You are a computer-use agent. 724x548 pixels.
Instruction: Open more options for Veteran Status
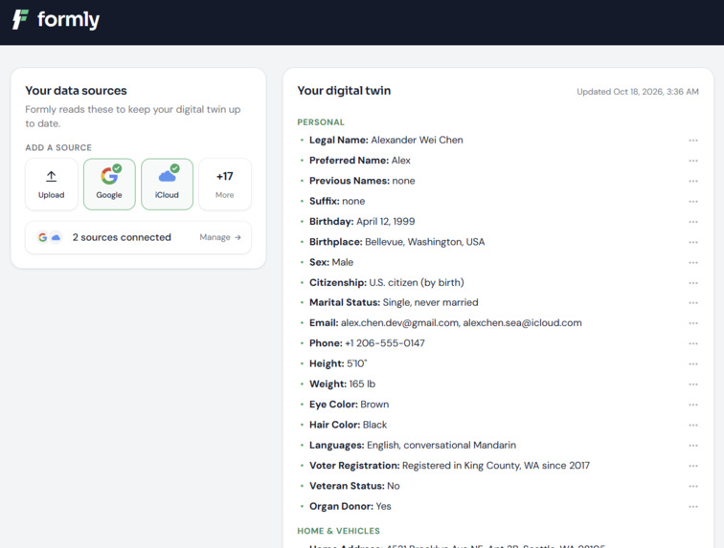pos(693,486)
